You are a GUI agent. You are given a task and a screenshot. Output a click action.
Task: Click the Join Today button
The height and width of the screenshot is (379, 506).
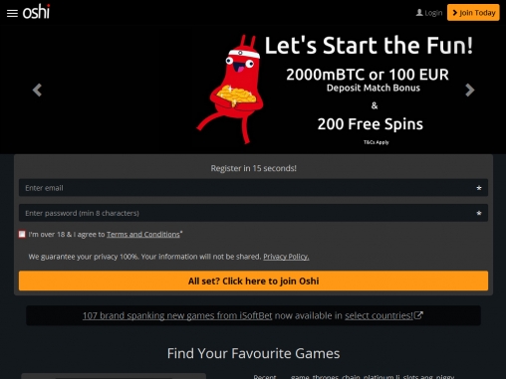click(473, 13)
